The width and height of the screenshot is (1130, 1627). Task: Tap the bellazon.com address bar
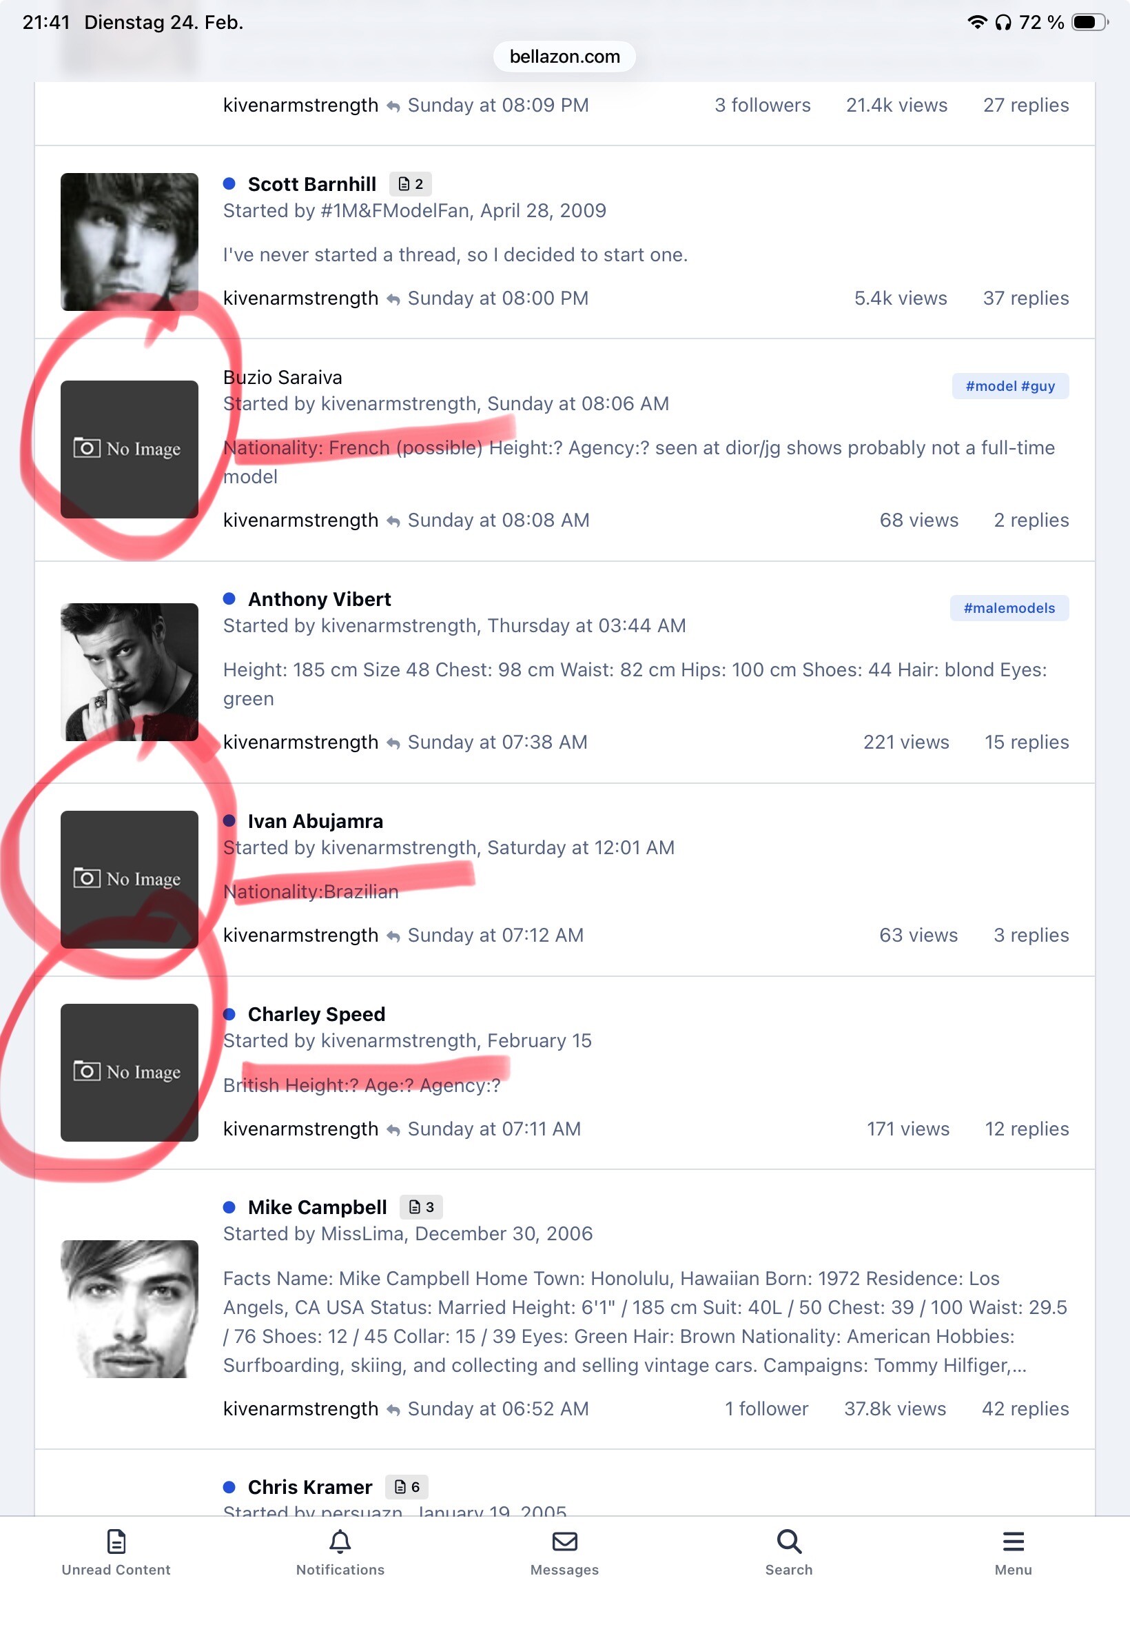coord(564,57)
